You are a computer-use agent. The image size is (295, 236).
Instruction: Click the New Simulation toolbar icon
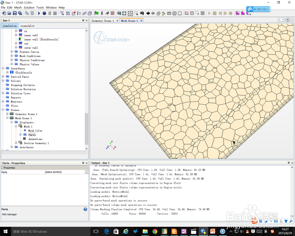[4, 13]
